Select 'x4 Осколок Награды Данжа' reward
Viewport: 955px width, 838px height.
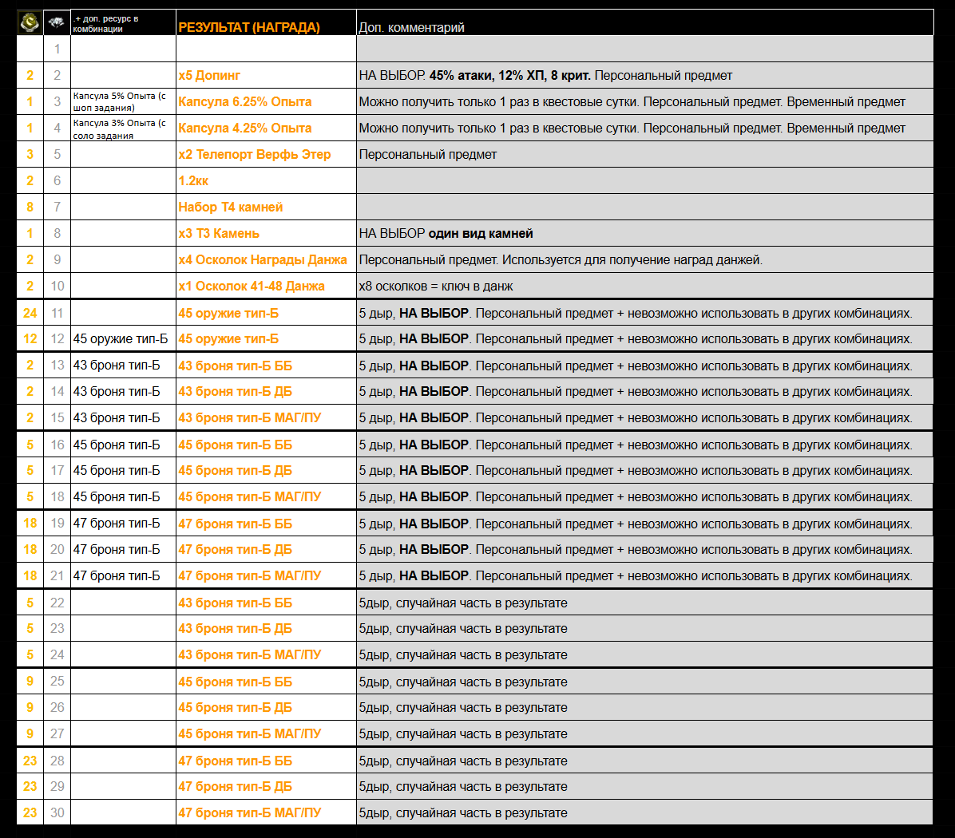click(263, 260)
